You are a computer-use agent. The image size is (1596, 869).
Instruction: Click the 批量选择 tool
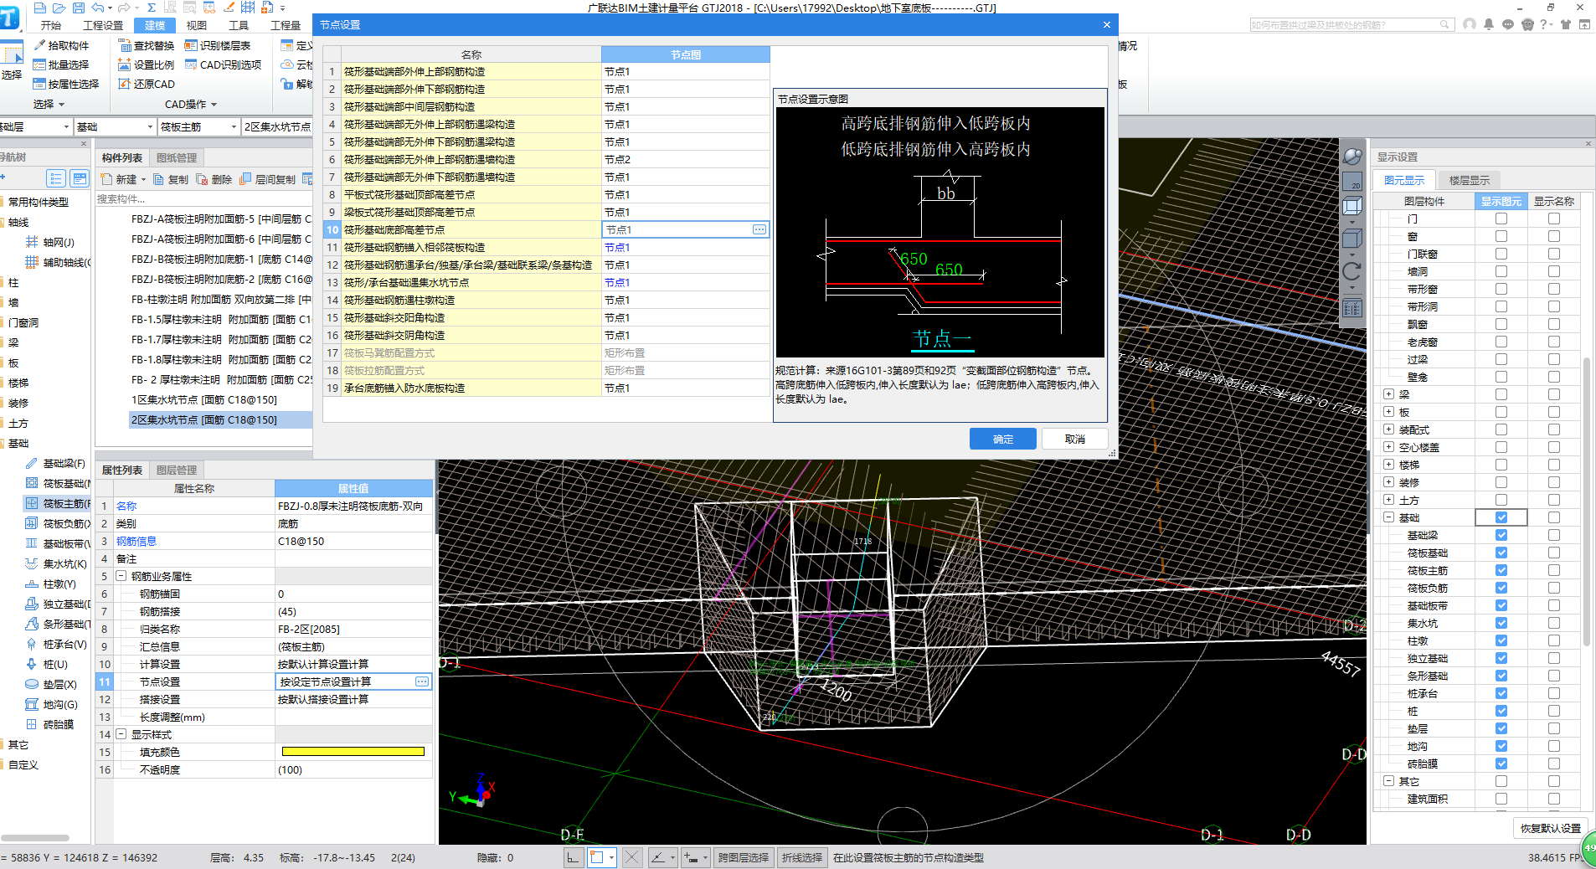point(61,64)
